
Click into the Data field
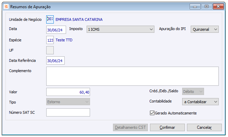(56, 30)
